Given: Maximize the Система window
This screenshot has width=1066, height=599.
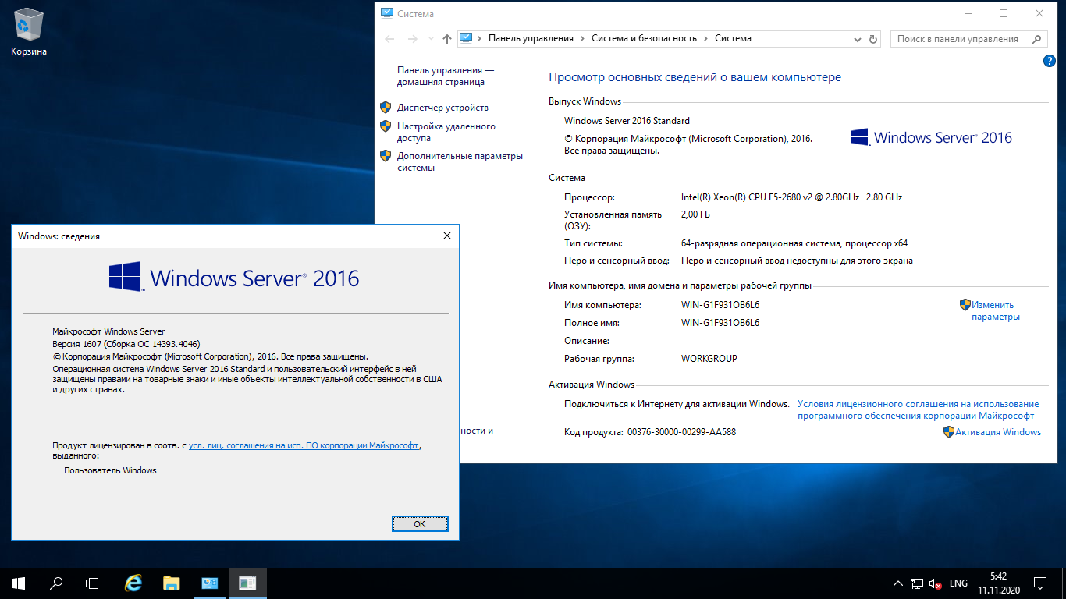Looking at the screenshot, I should click(x=1004, y=13).
